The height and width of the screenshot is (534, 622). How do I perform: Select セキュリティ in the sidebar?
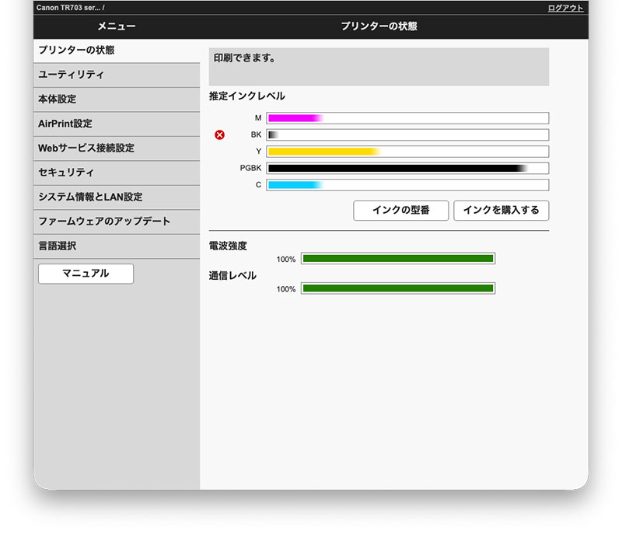coord(117,173)
